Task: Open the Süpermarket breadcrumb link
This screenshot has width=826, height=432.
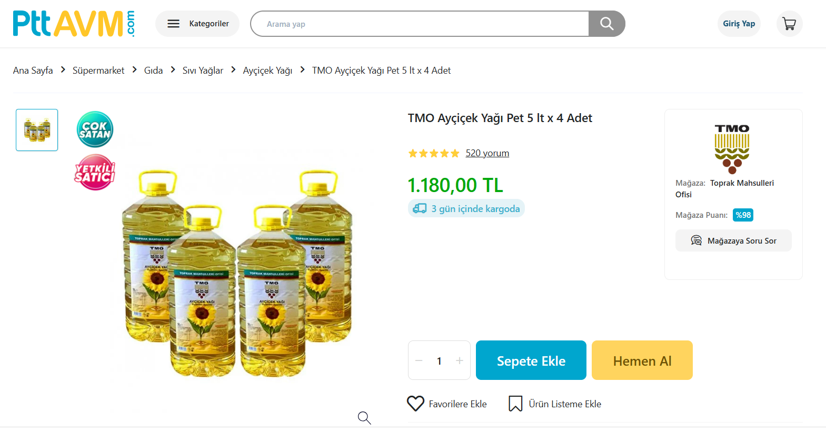Action: pyautogui.click(x=98, y=71)
